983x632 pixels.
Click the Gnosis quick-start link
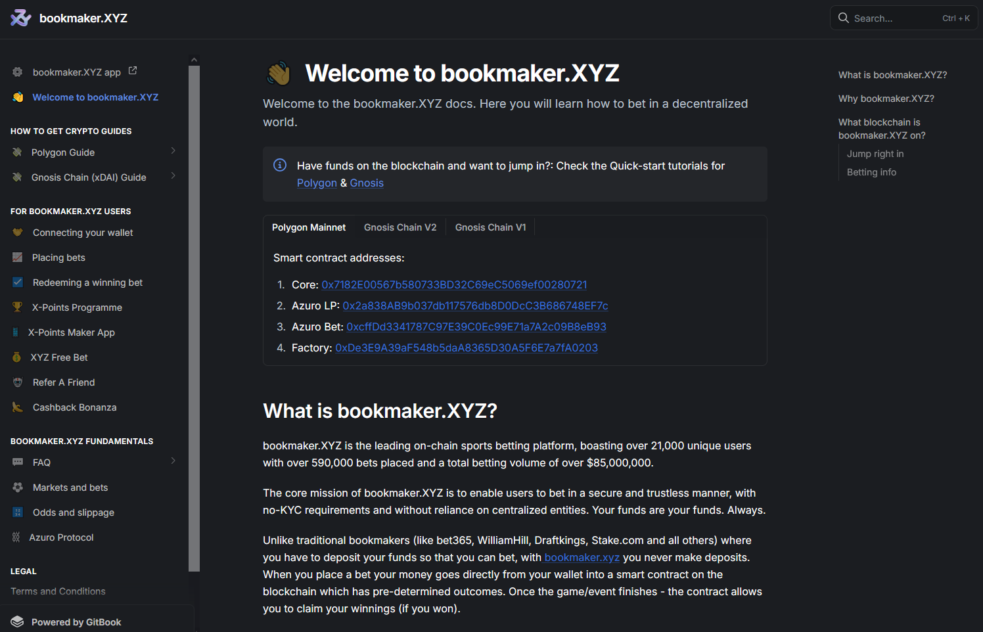pos(367,183)
